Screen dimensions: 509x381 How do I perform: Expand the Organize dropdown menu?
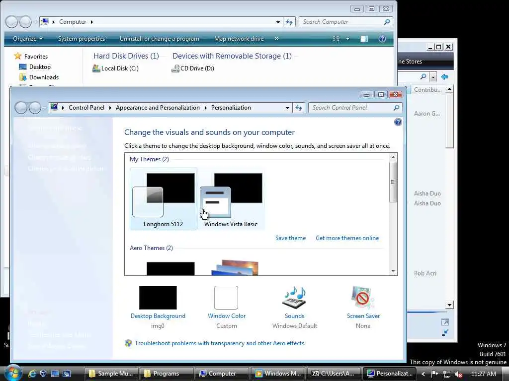coord(28,39)
